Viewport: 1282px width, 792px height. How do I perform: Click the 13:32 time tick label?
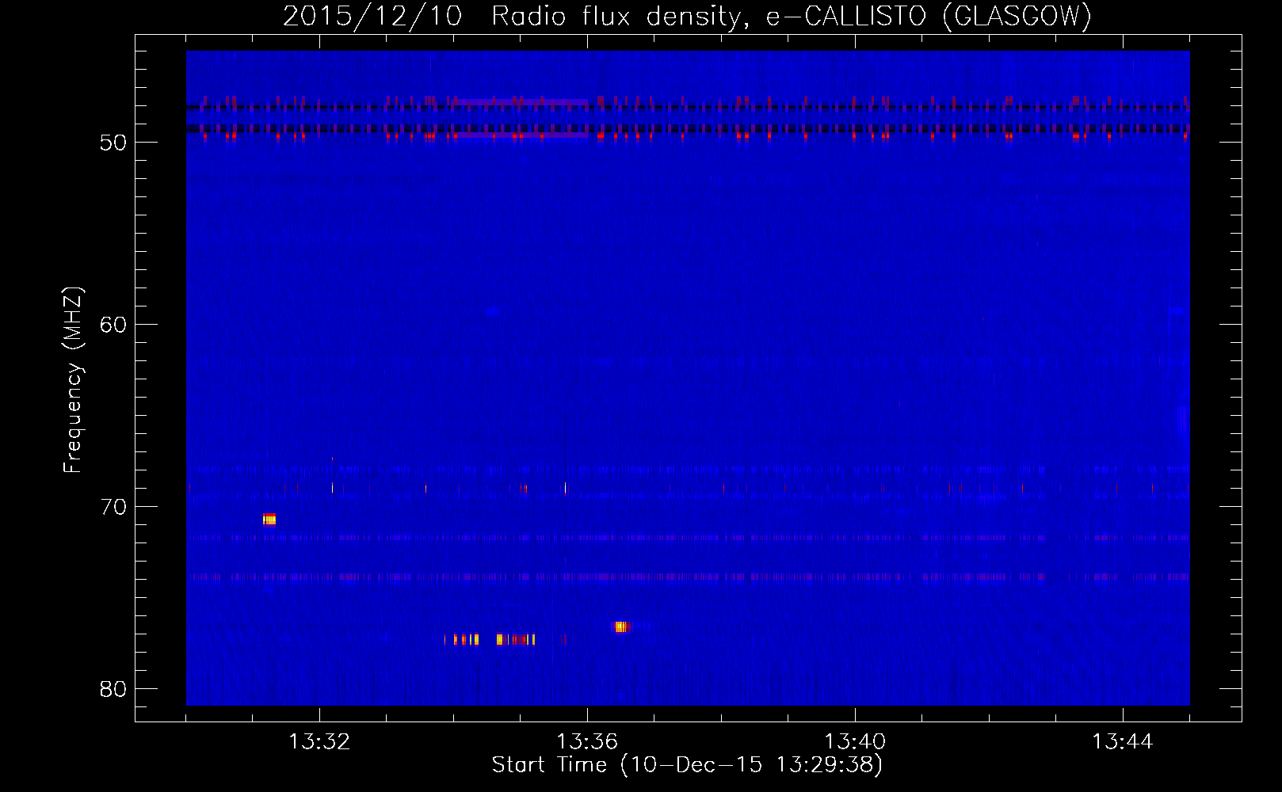click(319, 742)
